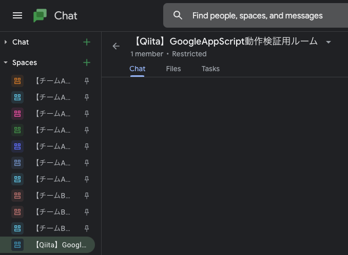Select the orange space icon at top
Image resolution: width=348 pixels, height=255 pixels.
tap(17, 81)
